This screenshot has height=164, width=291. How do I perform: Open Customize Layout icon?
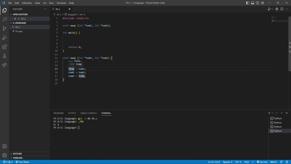[x=262, y=3]
